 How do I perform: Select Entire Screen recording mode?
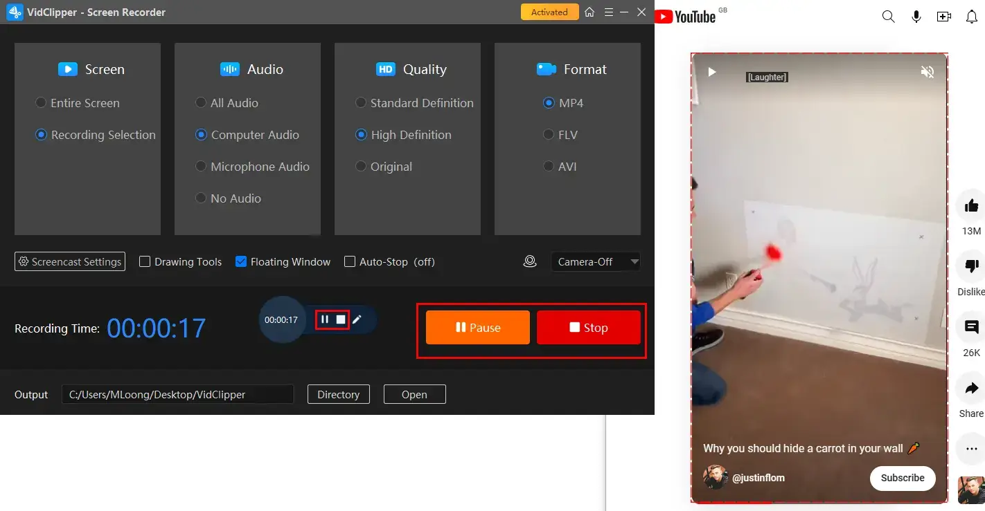[78, 103]
